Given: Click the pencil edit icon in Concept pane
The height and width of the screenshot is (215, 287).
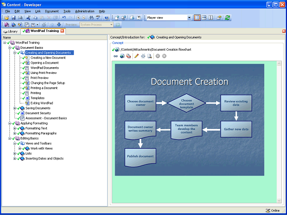Looking at the screenshot, I should [x=137, y=56].
